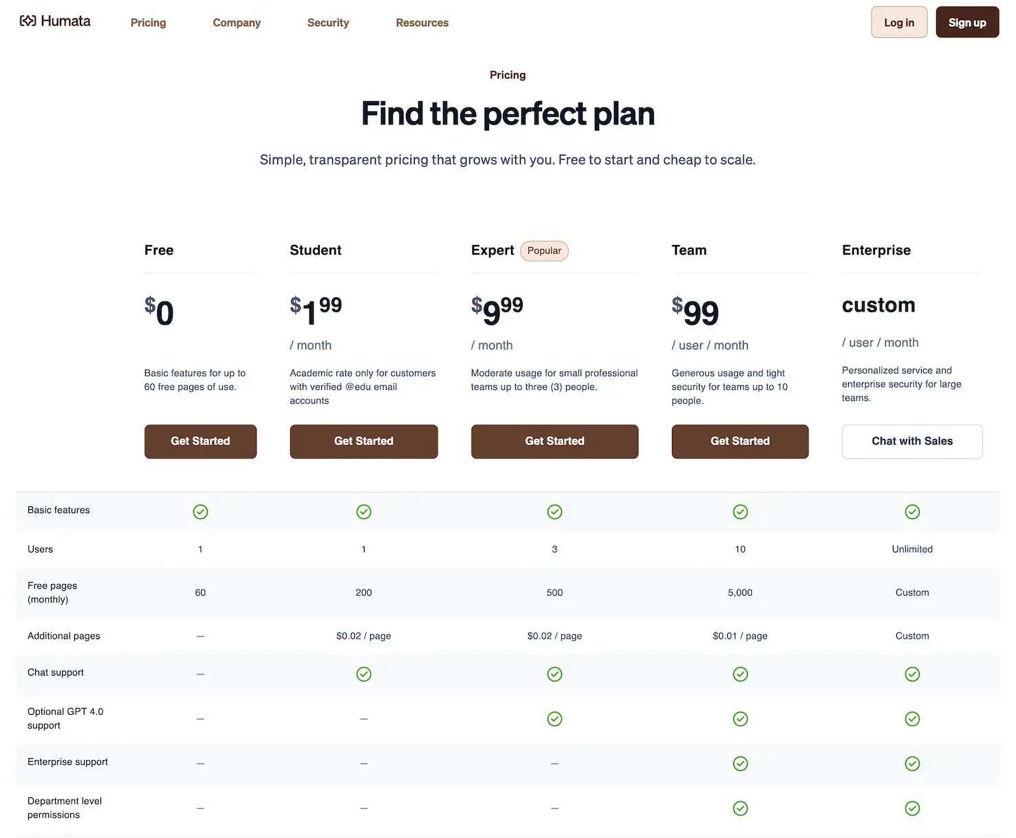Click Enterprise support checkmark in Team column
The width and height of the screenshot is (1016, 838).
click(740, 764)
